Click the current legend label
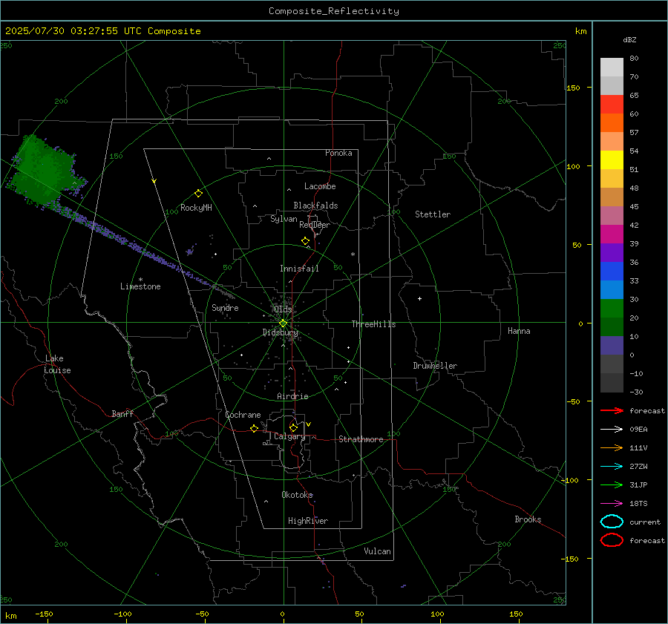Screen dimensions: 668x624 tap(645, 522)
